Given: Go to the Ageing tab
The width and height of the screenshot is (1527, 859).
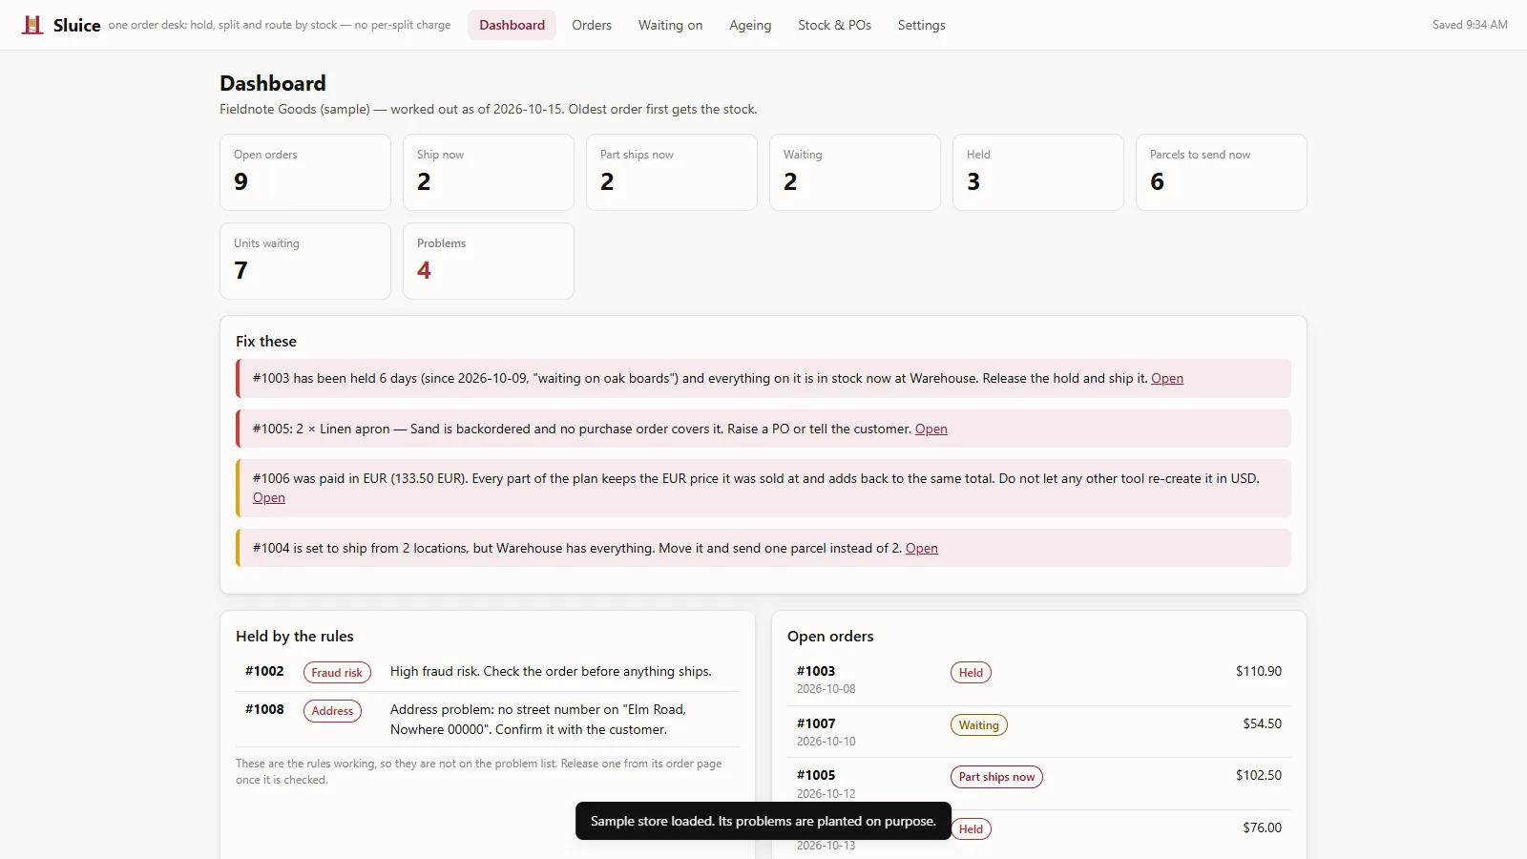Looking at the screenshot, I should [750, 25].
